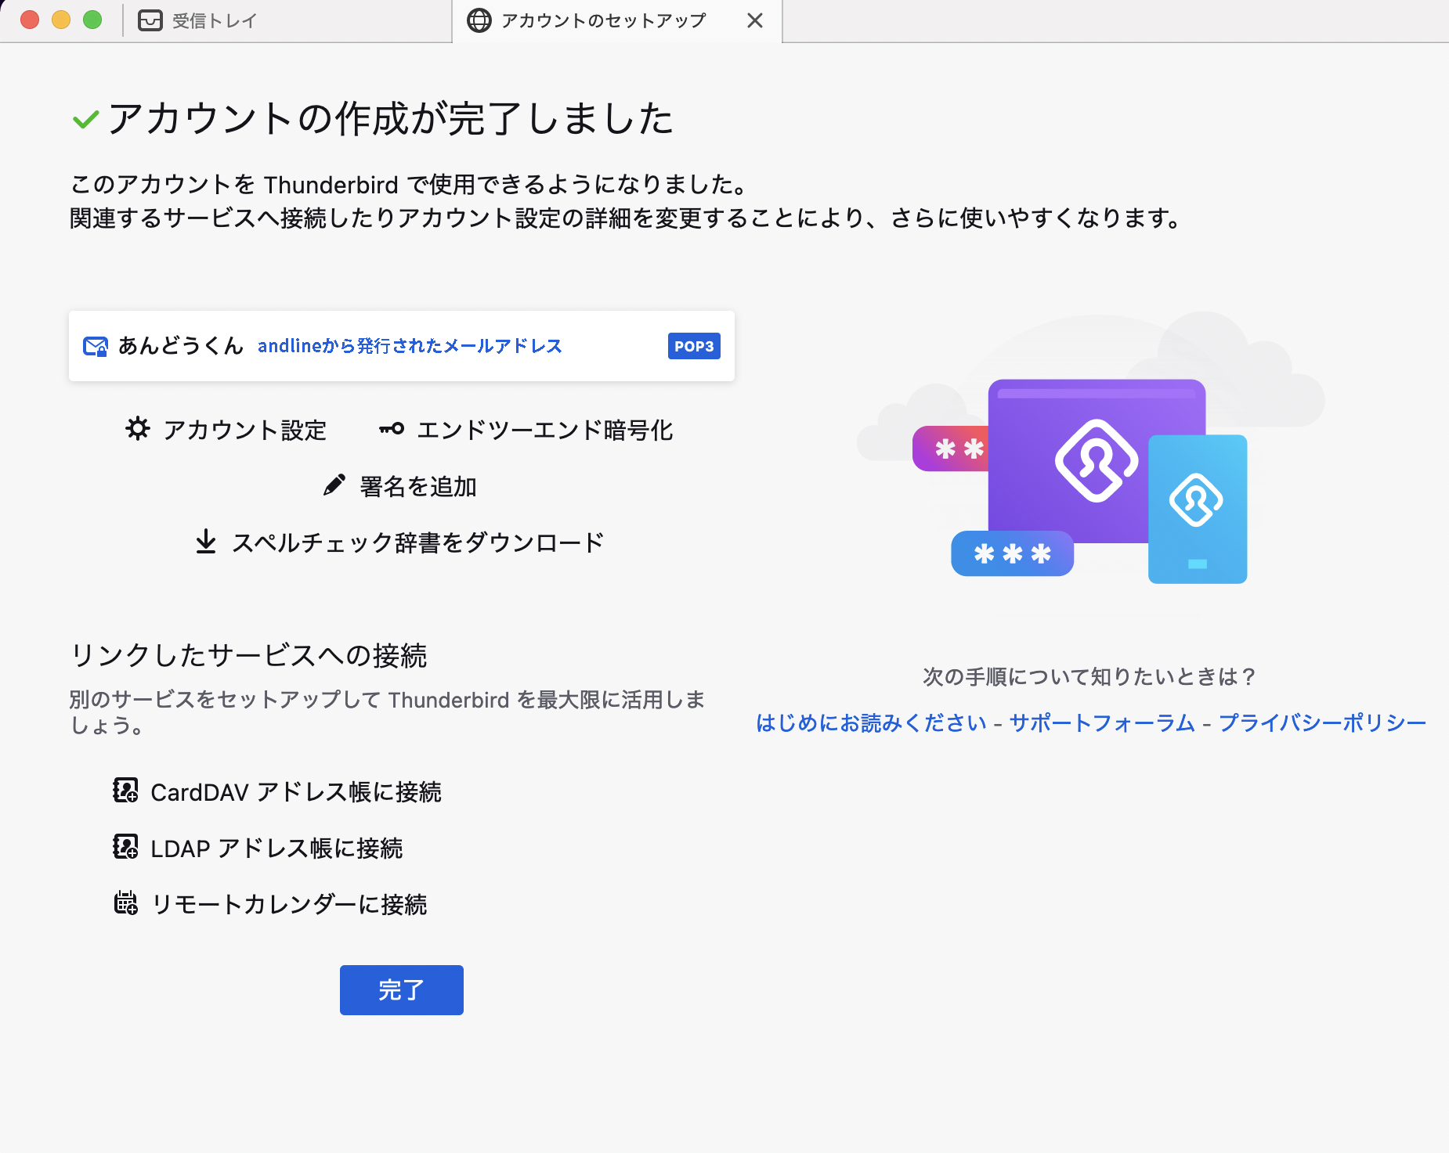
Task: Open the サポートフォーラム link
Action: click(x=1102, y=722)
